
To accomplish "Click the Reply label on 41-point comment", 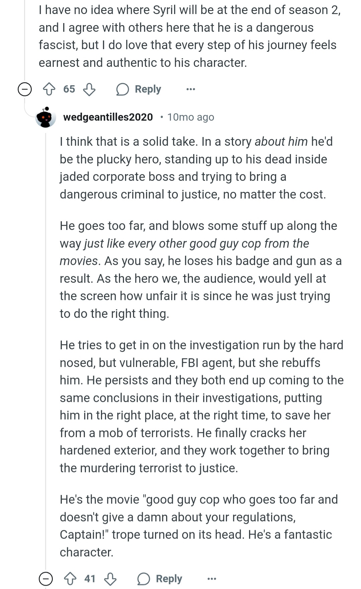I will pyautogui.click(x=169, y=579).
